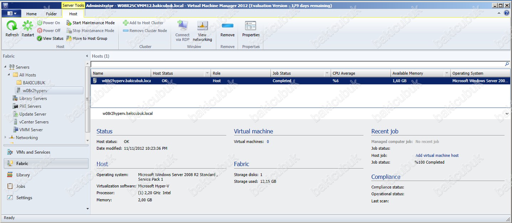
Task: Select the w08r2hyperv.bakicubuk.local host row
Action: pyautogui.click(x=300, y=81)
